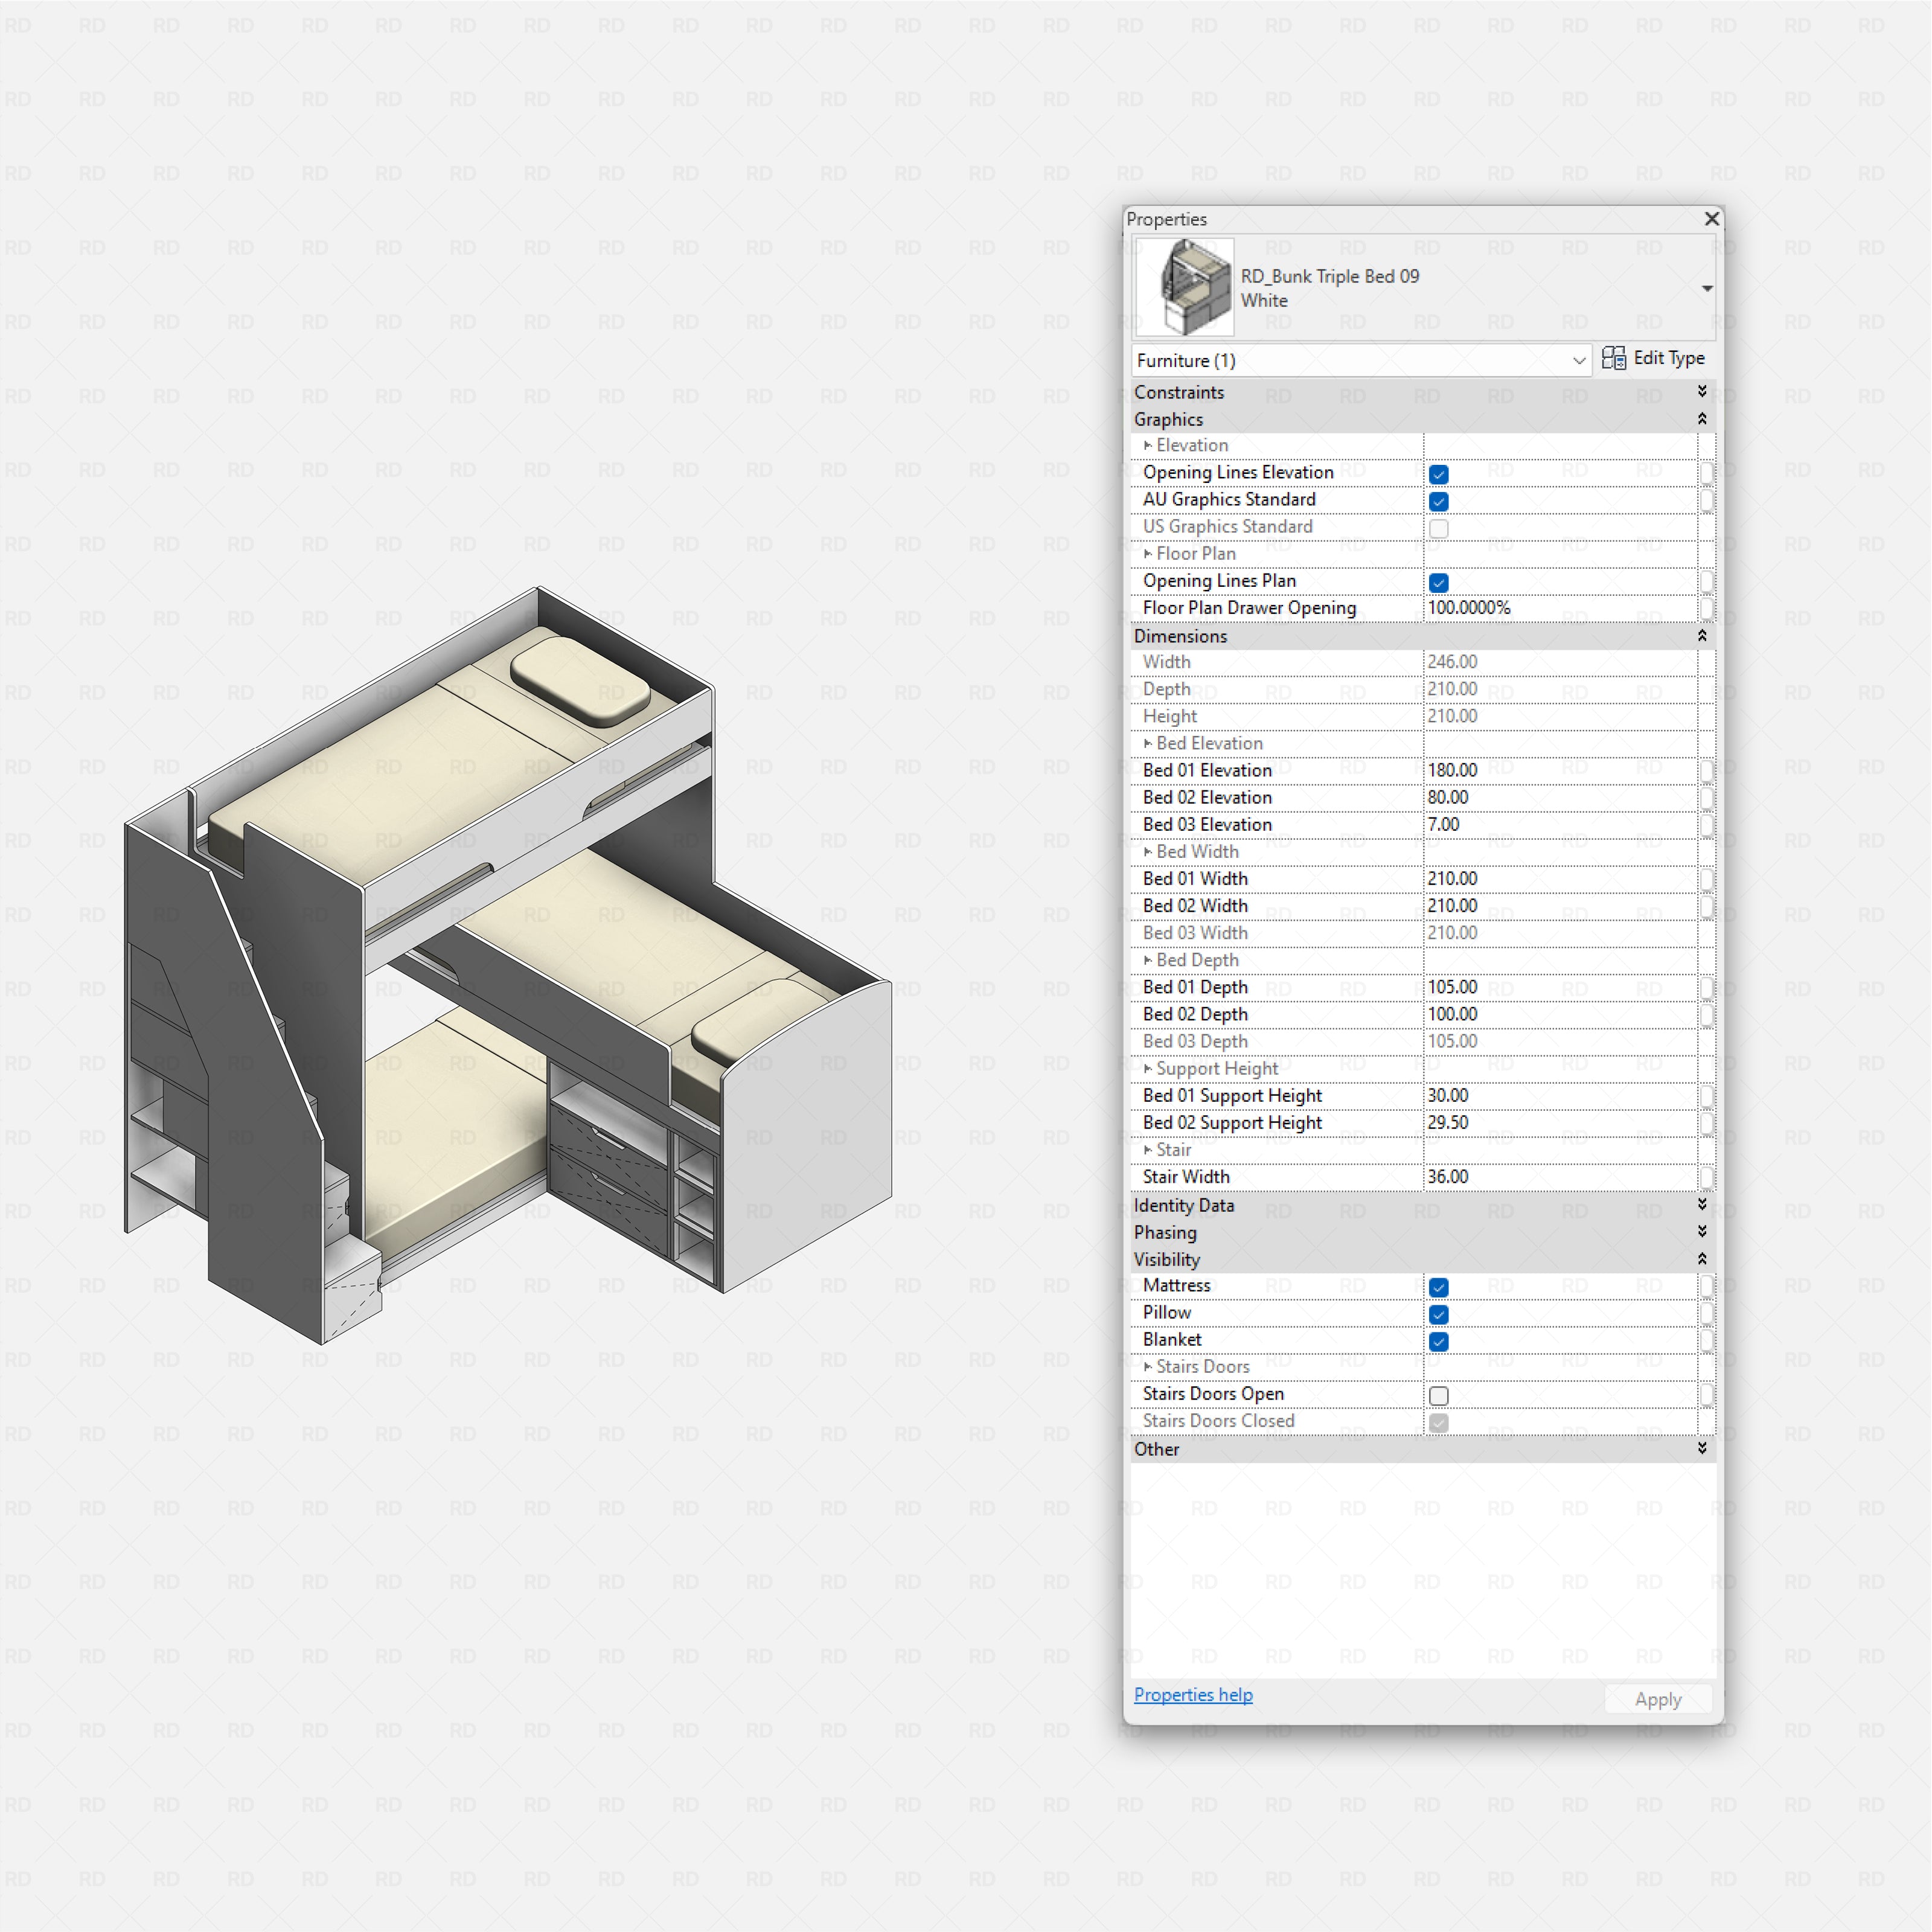Expand the Constraints section

pyautogui.click(x=1702, y=392)
